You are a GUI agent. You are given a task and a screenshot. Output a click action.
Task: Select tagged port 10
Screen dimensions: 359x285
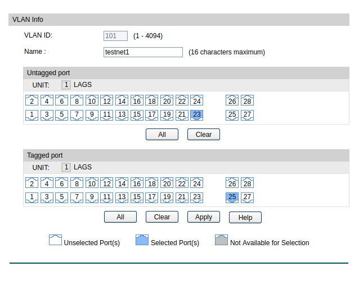92,183
